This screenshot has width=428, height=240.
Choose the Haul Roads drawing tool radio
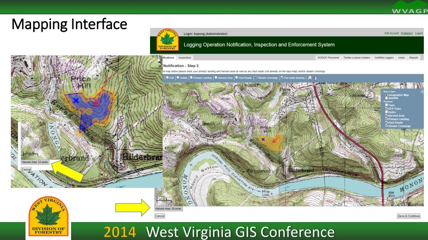tap(237, 77)
